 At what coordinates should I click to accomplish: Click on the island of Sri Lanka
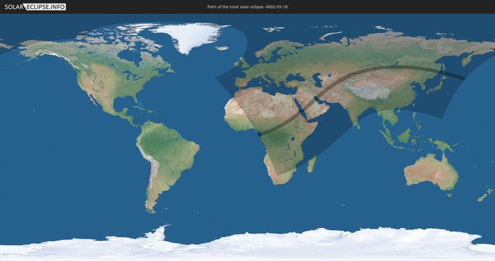358,126
